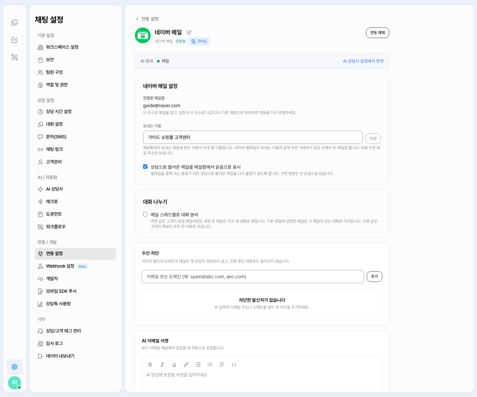Open 역할 및 권한 in sidebar
The height and width of the screenshot is (397, 477).
point(76,85)
